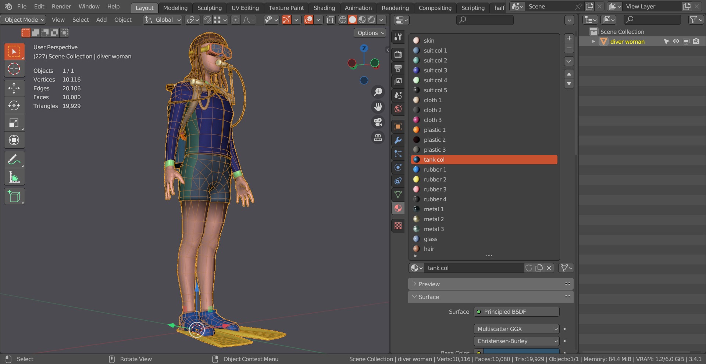
Task: Toggle diver woman render camera icon
Action: 696,42
